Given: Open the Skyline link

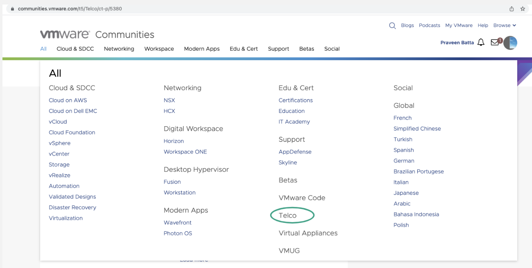Looking at the screenshot, I should (x=288, y=163).
